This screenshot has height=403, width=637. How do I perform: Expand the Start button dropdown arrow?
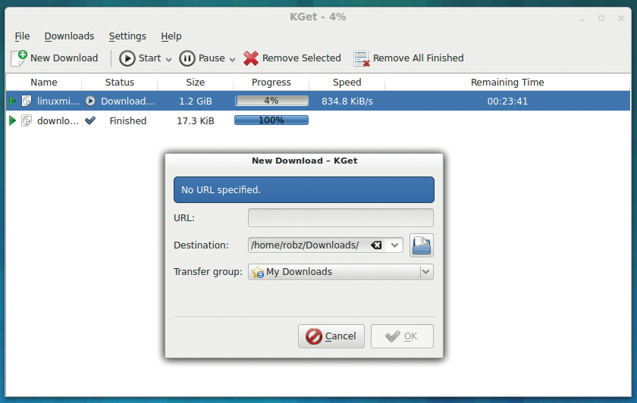(168, 59)
